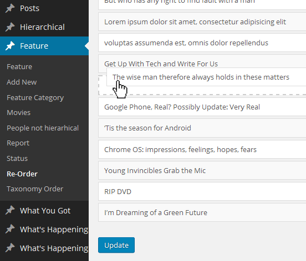The image size is (306, 261).
Task: Open the What You Got menu
Action: point(44,211)
